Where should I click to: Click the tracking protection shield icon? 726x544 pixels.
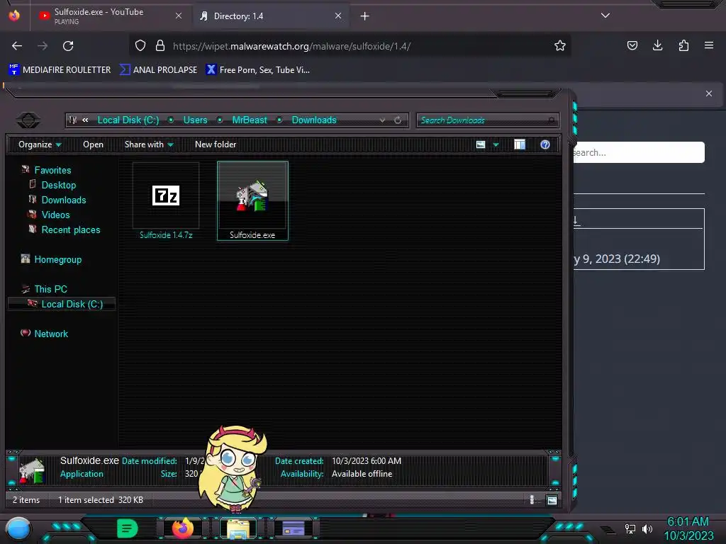point(140,46)
